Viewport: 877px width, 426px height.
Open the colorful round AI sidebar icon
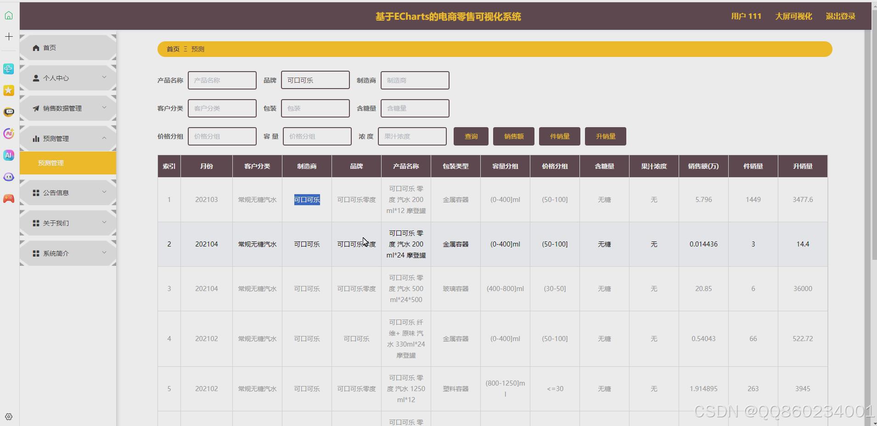tap(9, 134)
